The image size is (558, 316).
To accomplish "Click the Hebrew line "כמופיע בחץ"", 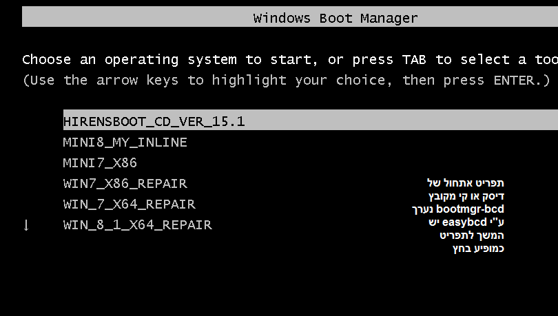I will (x=478, y=249).
